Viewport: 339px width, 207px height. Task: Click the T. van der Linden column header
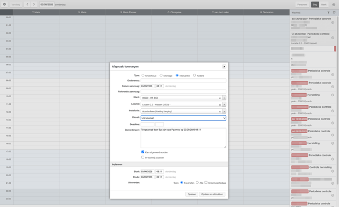click(x=221, y=12)
